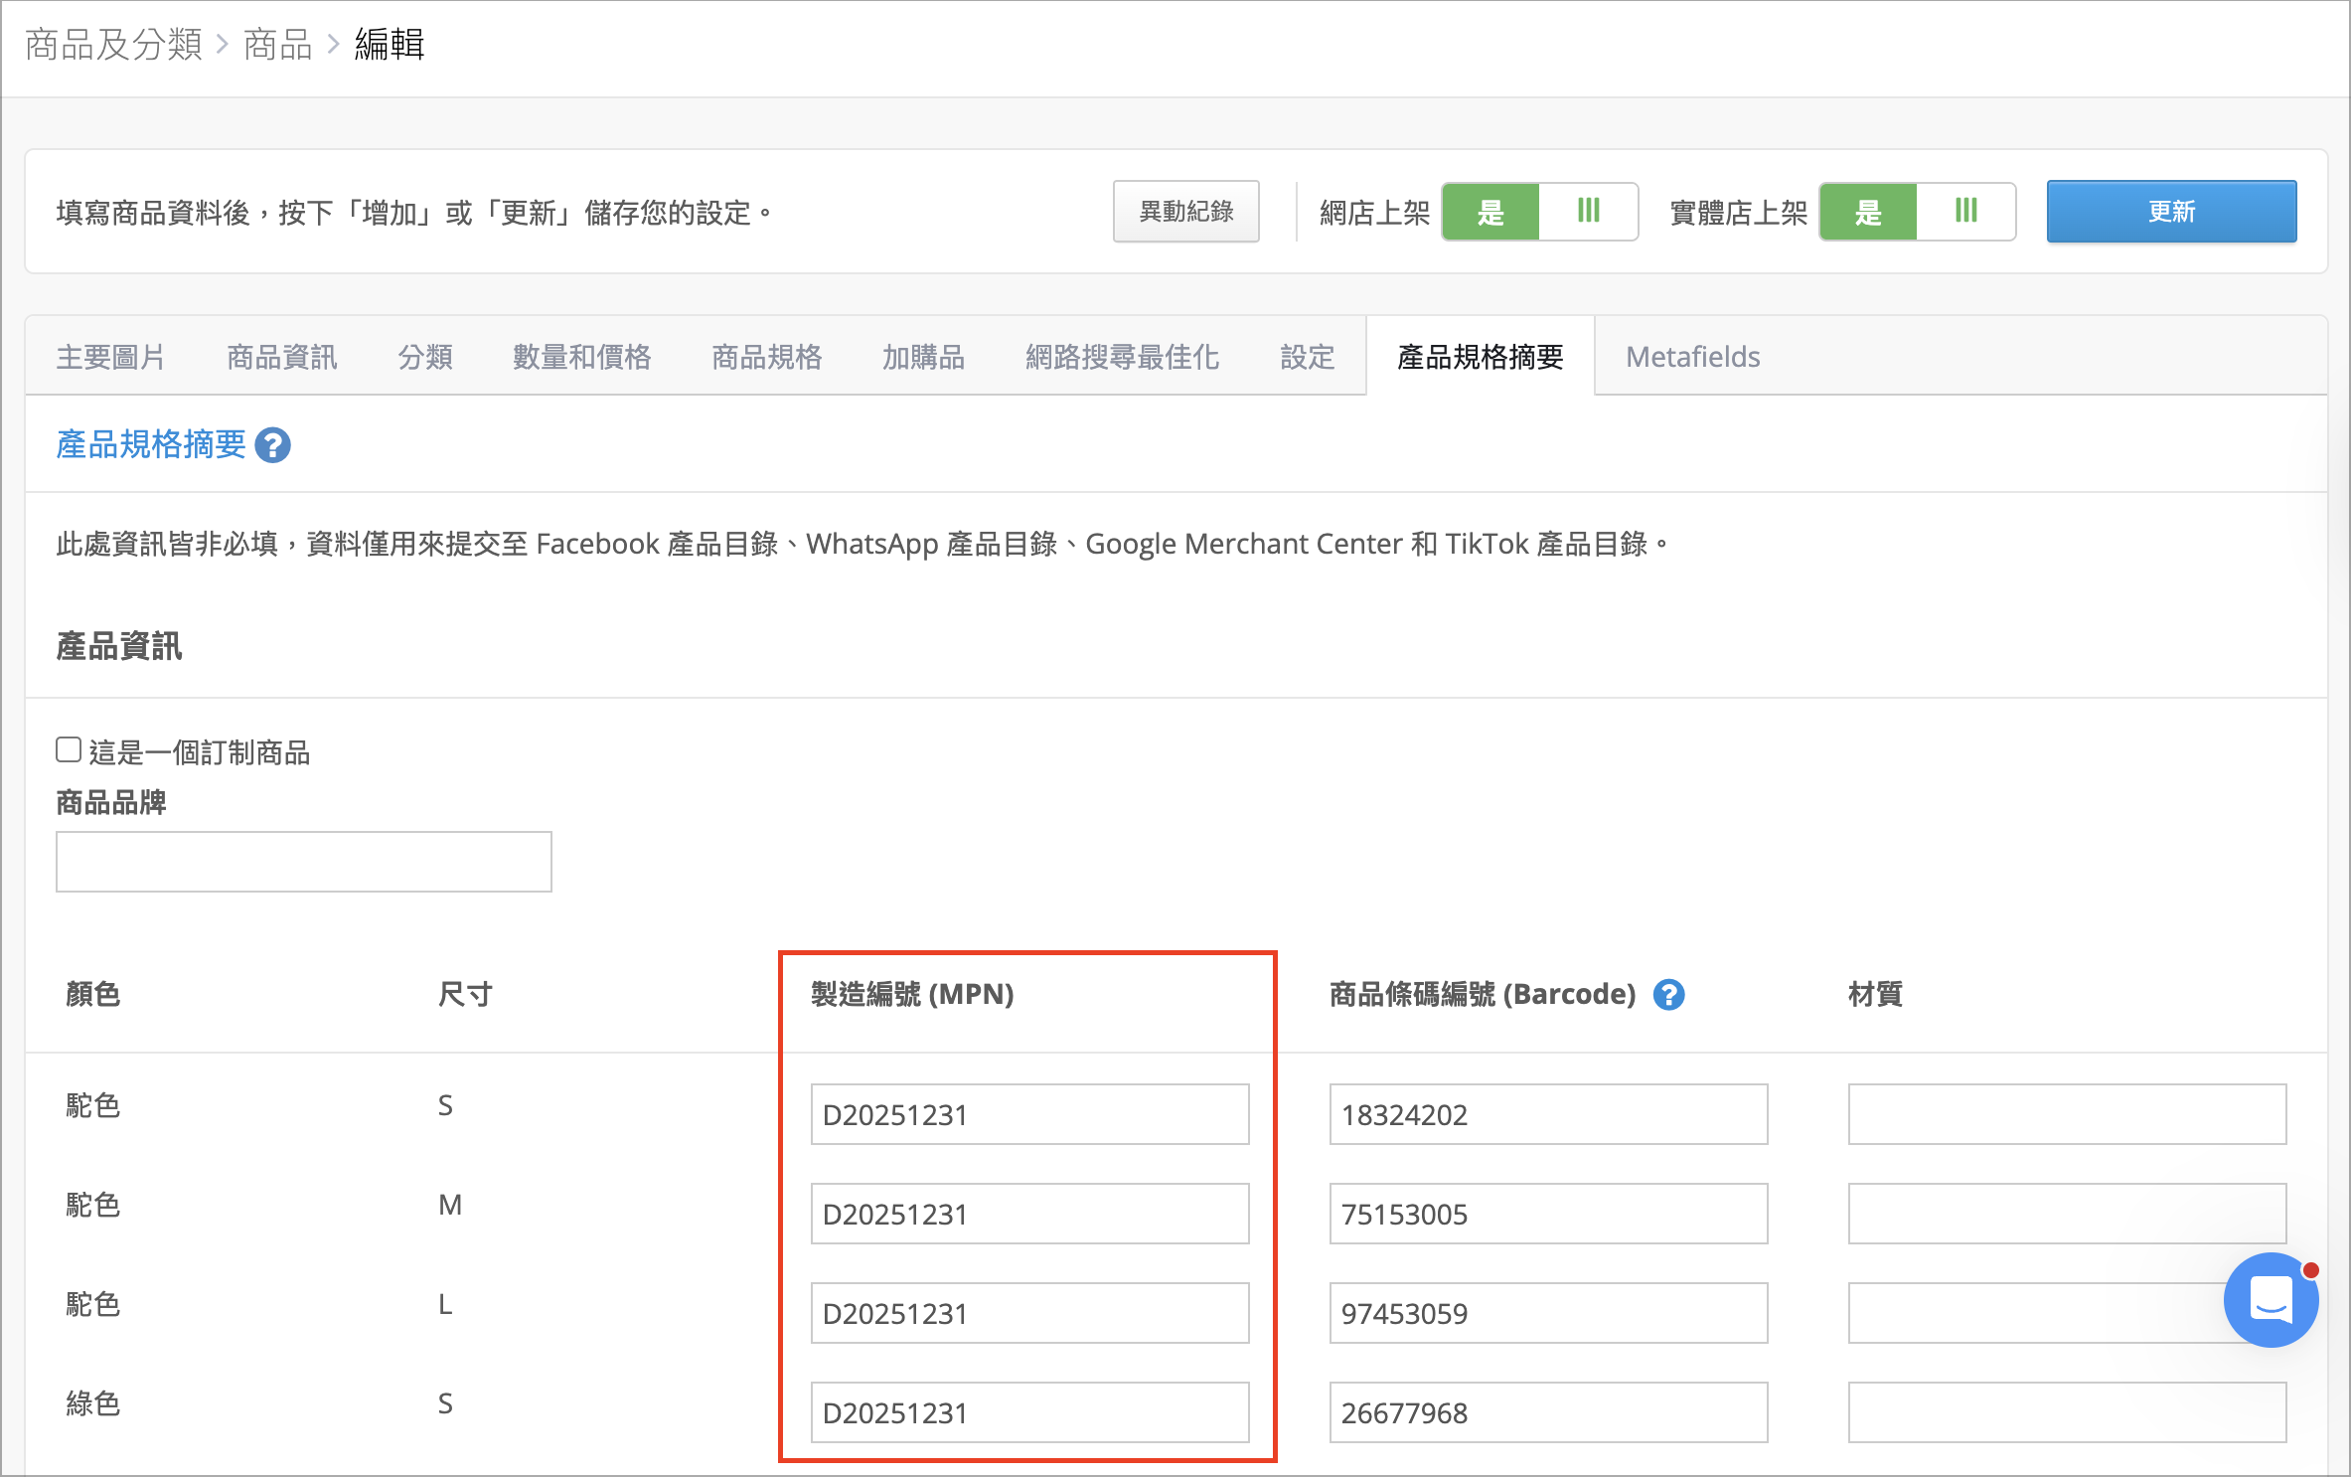Open 異動紀錄 change log button
This screenshot has height=1477, width=2351.
coord(1185,212)
